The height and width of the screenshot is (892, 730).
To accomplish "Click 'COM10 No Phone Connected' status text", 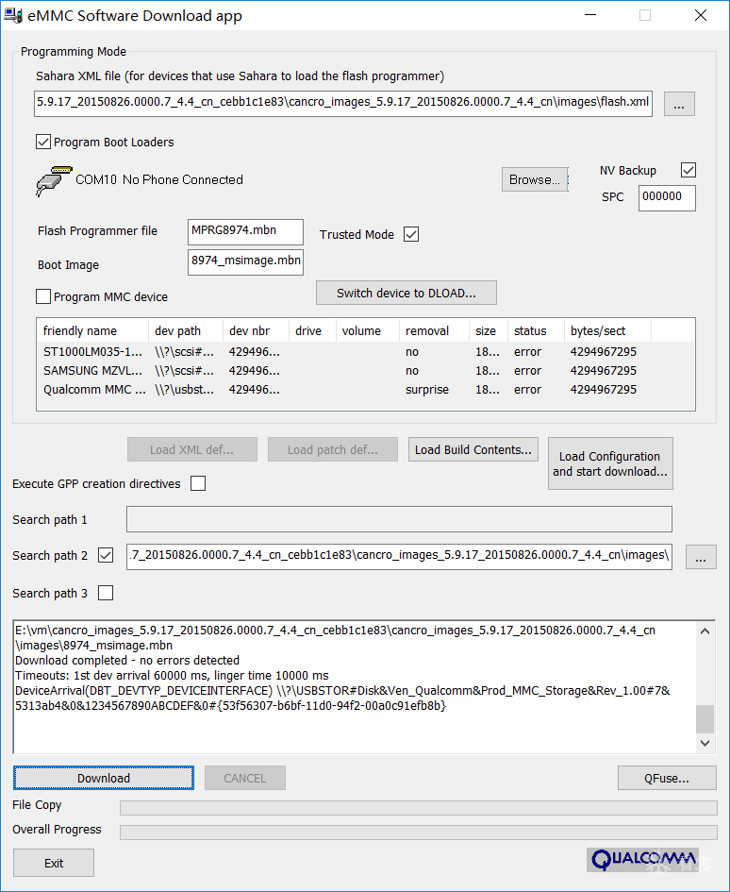I will tap(159, 179).
